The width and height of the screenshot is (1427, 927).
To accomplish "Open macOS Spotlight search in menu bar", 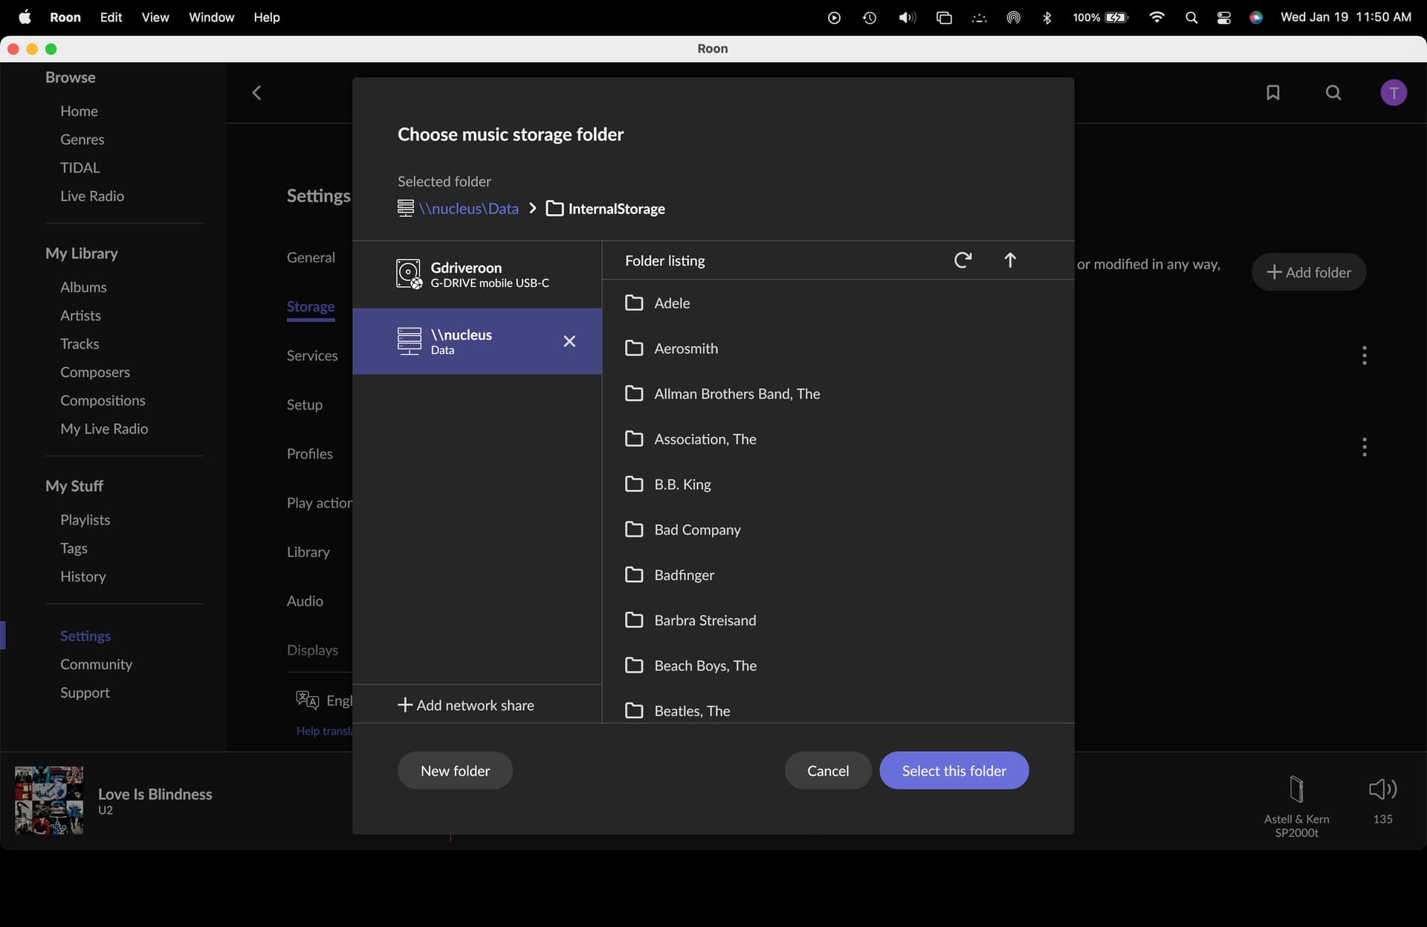I will [x=1191, y=17].
